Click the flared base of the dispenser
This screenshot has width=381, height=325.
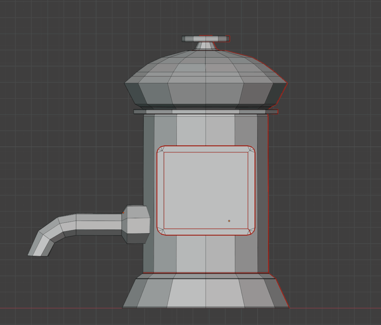(206, 293)
